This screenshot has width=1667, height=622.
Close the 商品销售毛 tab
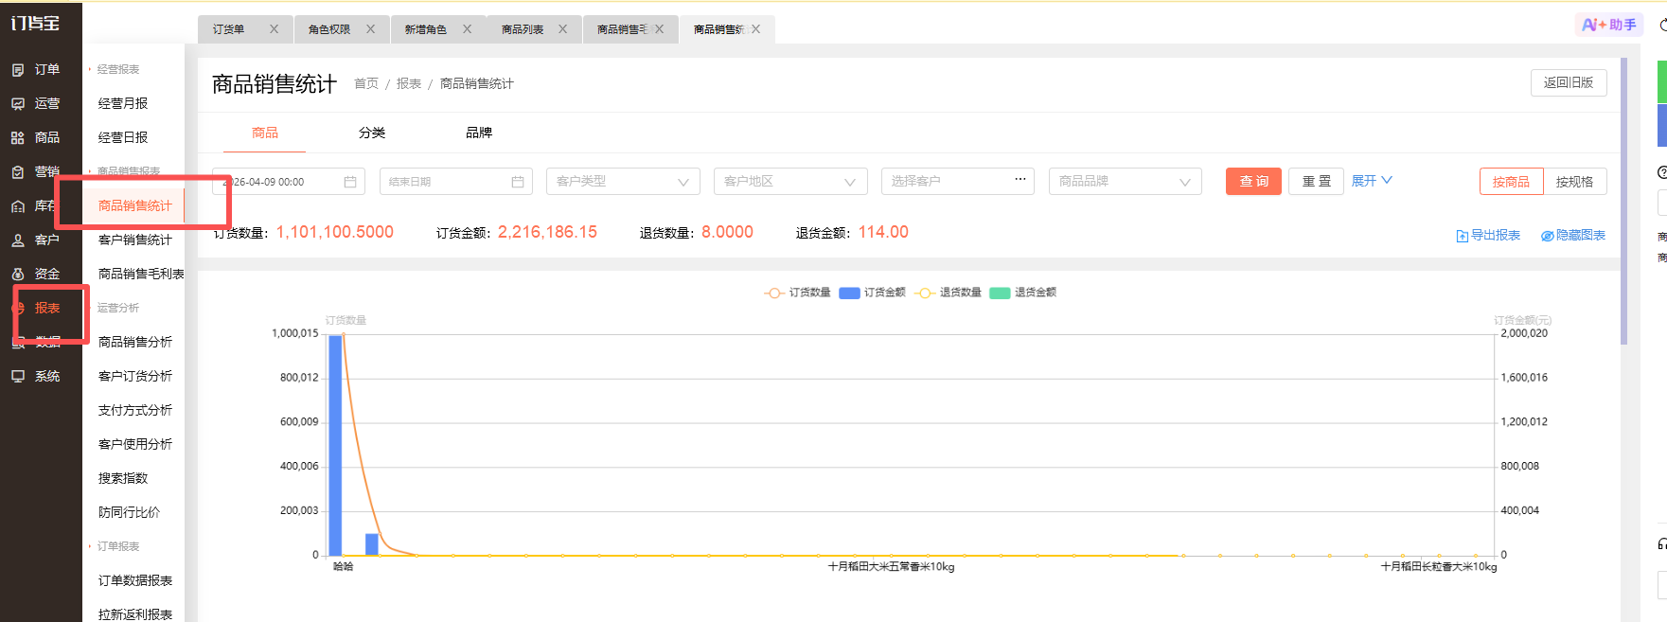pos(660,29)
